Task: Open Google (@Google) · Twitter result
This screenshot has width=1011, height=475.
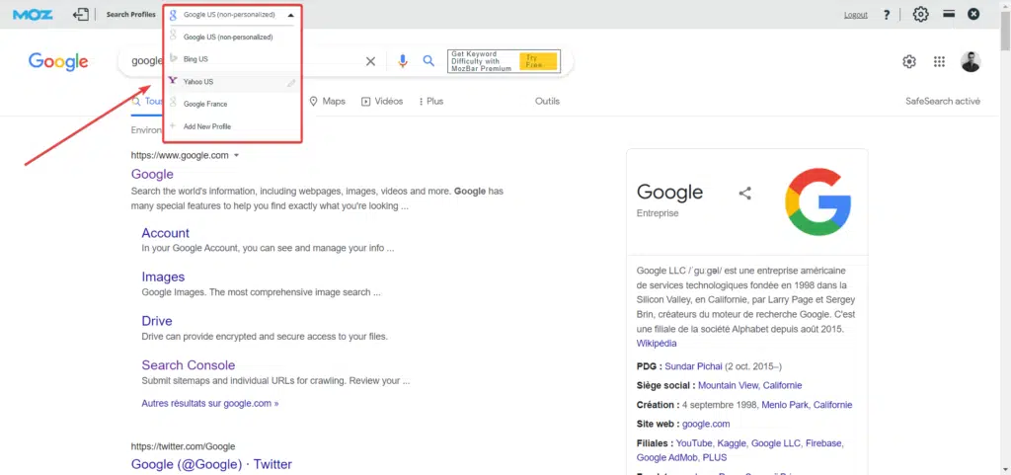Action: pyautogui.click(x=211, y=464)
